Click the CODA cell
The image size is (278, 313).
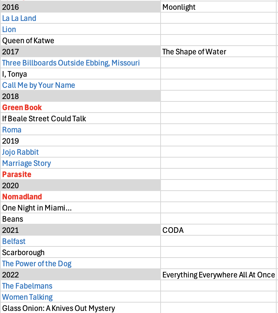coord(173,230)
